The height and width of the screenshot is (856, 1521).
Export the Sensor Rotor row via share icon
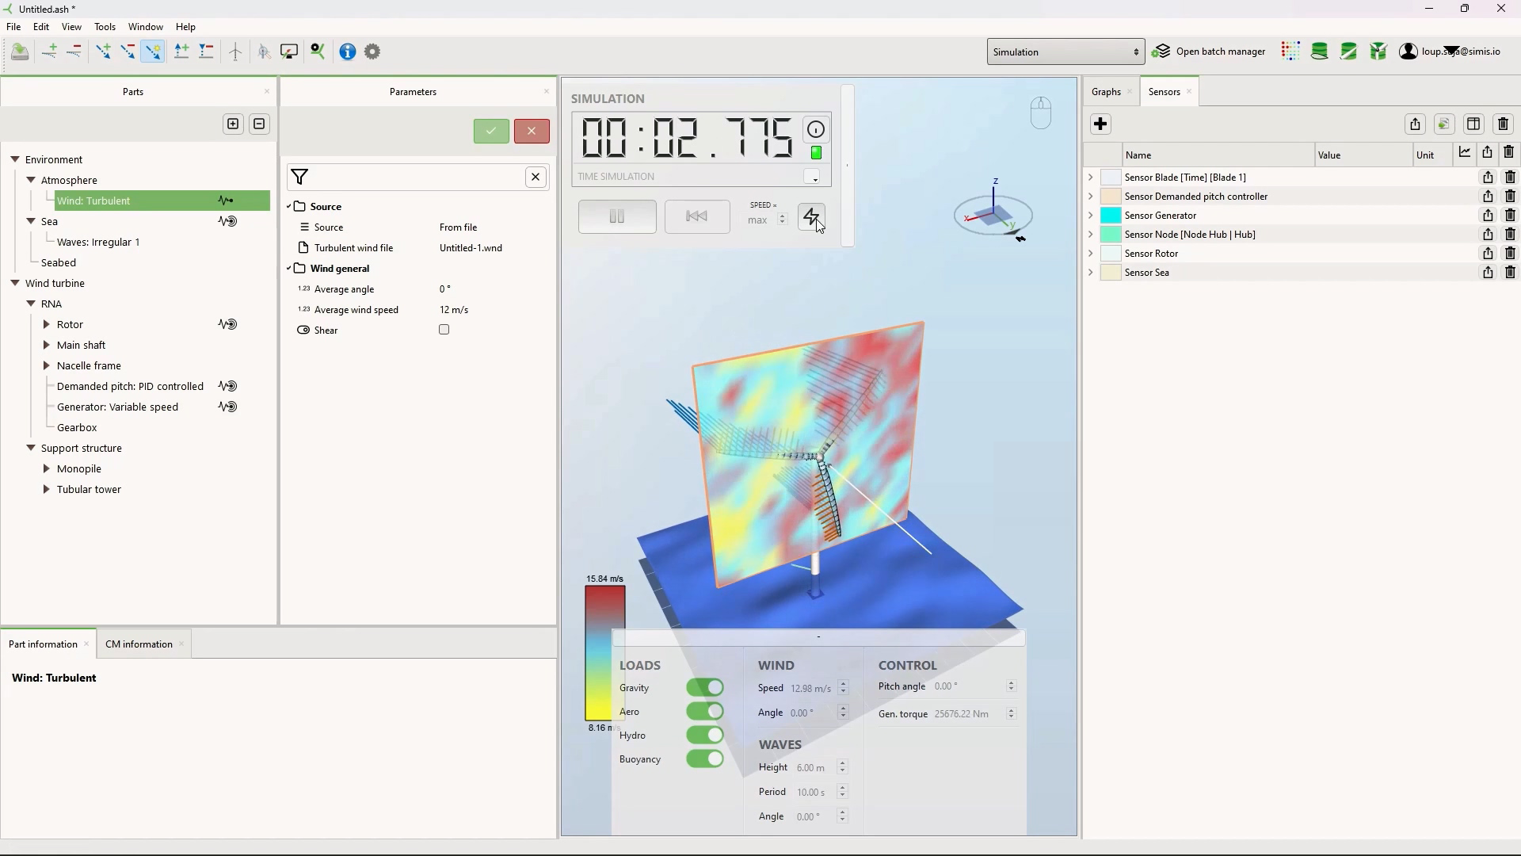(x=1488, y=254)
